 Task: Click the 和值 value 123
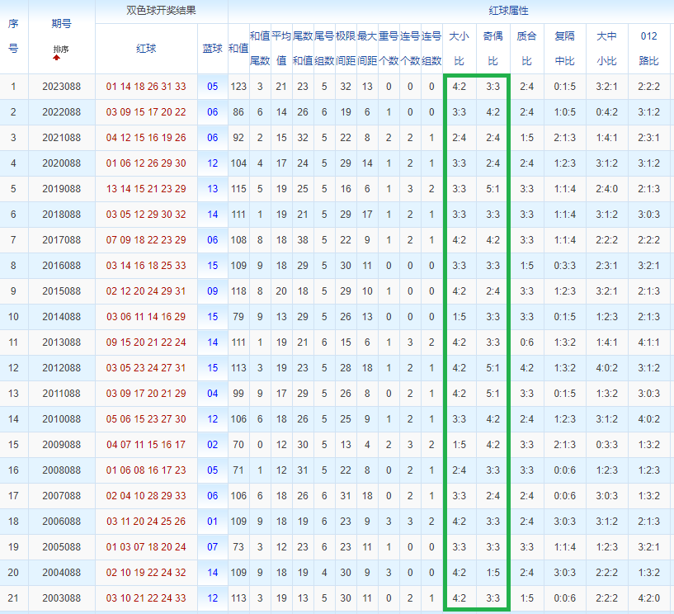tap(238, 87)
